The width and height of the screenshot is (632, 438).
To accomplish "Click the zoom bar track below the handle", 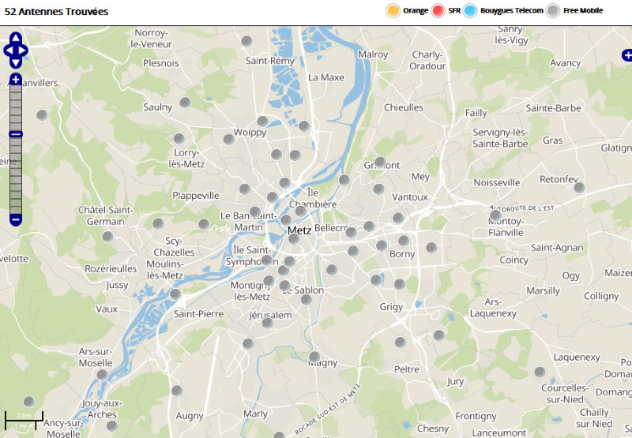I will click(x=16, y=178).
